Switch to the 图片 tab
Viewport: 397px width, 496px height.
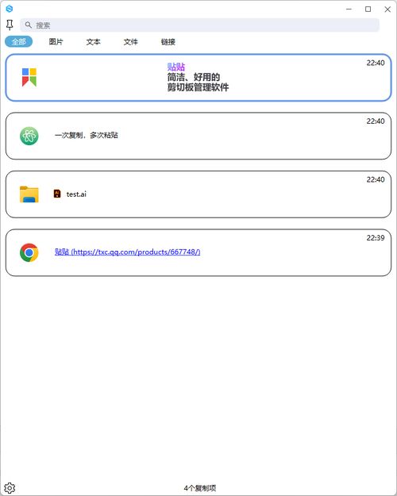56,42
